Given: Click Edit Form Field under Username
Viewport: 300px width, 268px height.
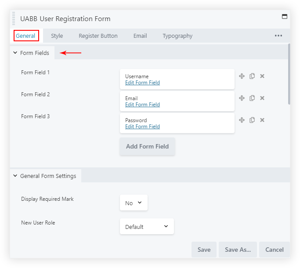Looking at the screenshot, I should click(142, 83).
